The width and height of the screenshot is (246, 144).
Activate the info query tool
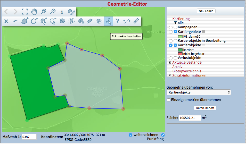point(62,12)
